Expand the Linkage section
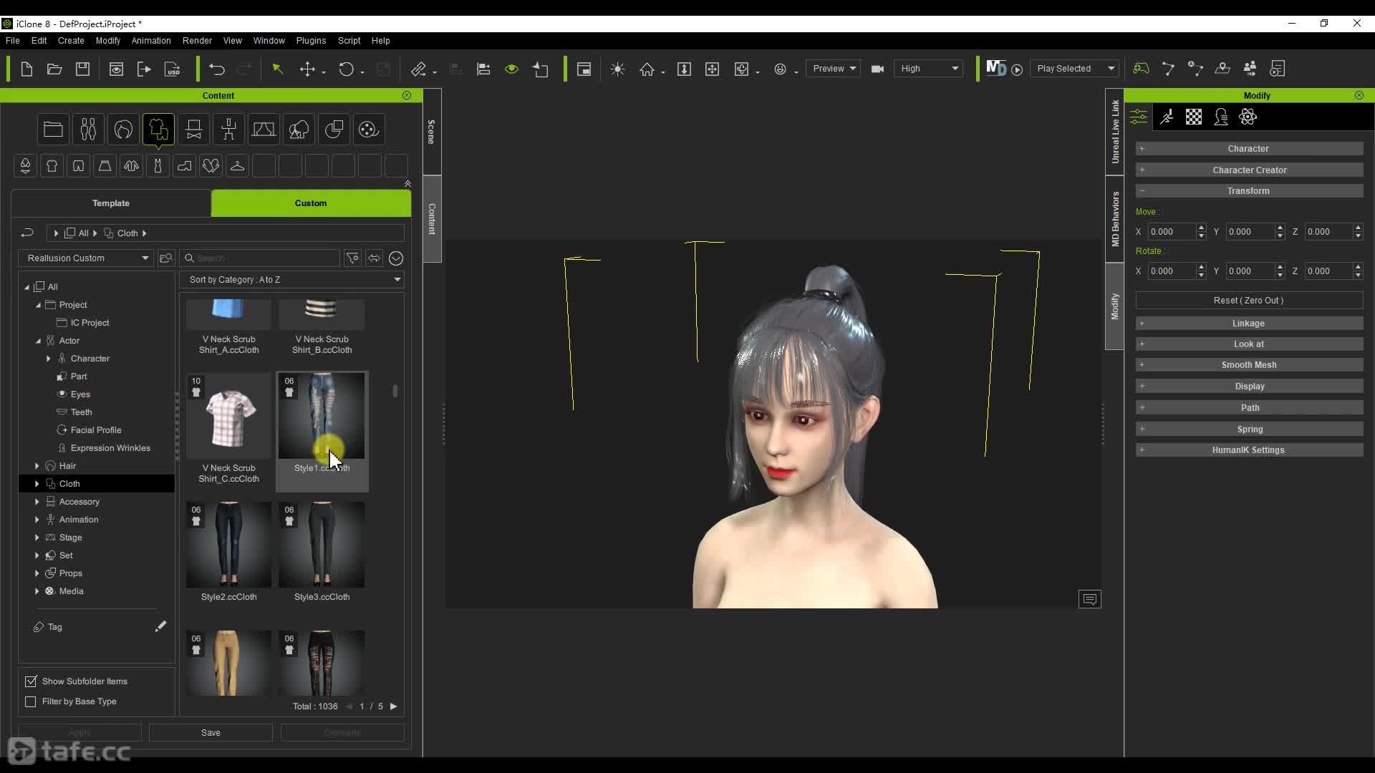 coord(1250,324)
